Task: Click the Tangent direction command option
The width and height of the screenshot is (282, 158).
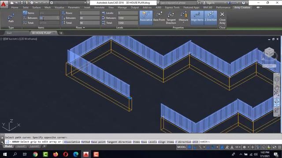Action: tap(119, 142)
